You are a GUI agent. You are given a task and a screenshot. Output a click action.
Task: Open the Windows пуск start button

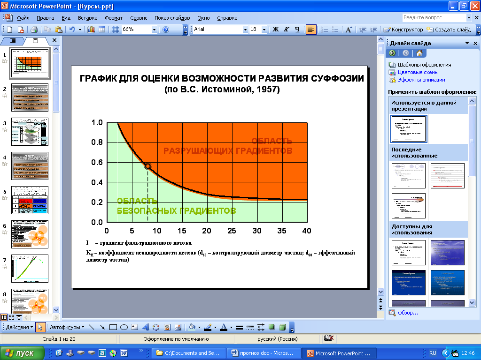tap(22, 353)
